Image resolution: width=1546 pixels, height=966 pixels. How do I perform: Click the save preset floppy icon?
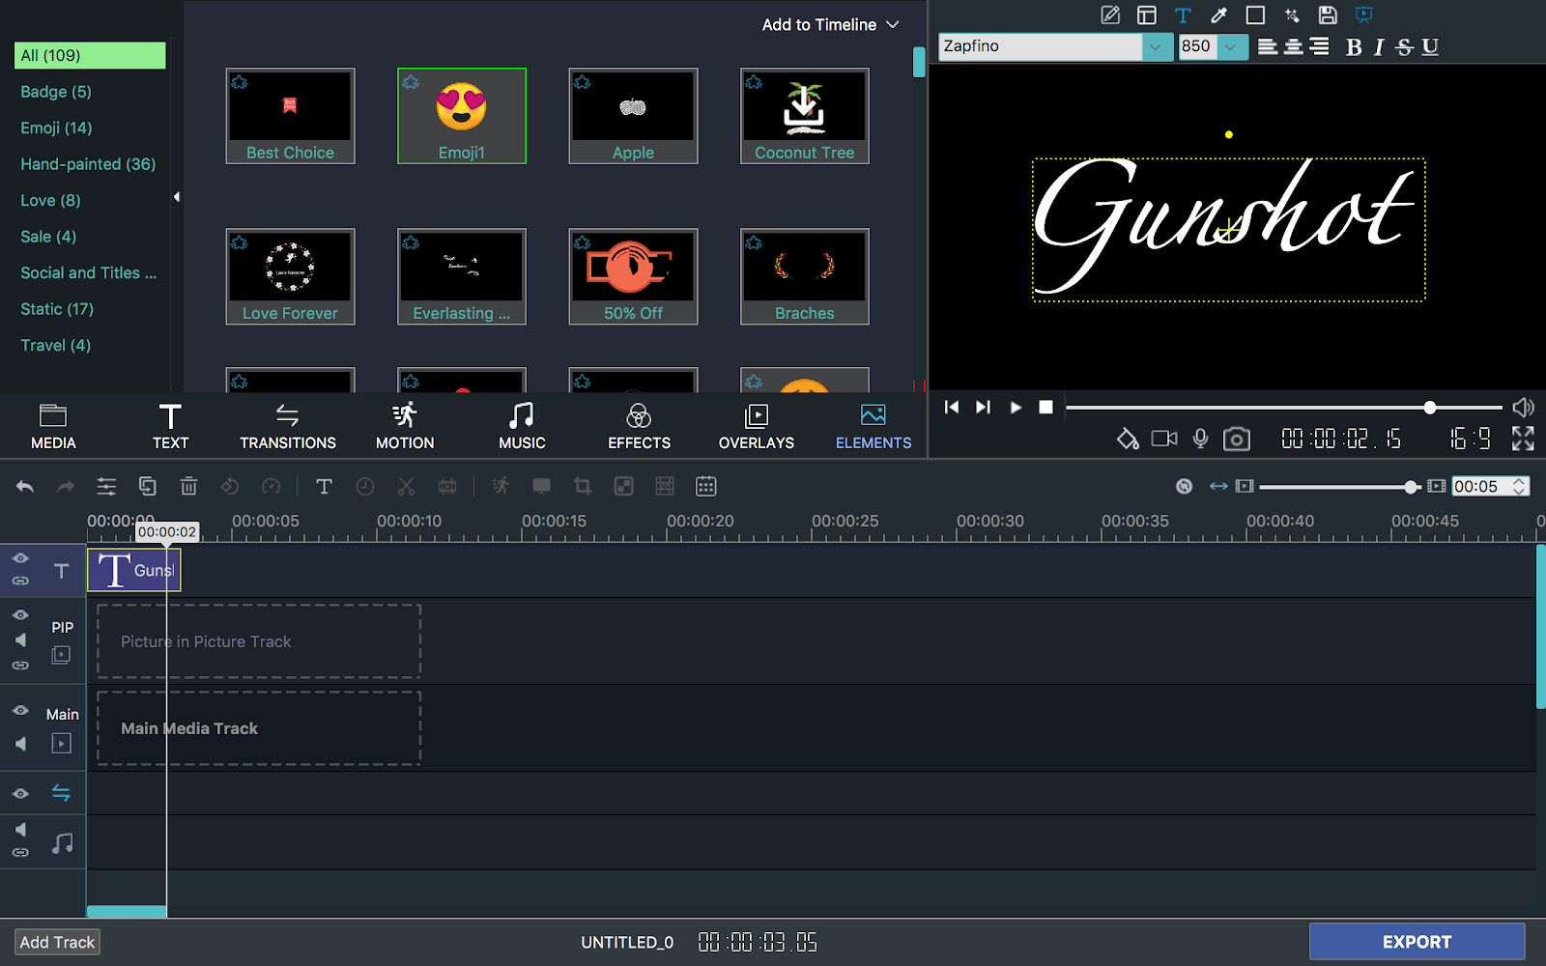(1328, 15)
